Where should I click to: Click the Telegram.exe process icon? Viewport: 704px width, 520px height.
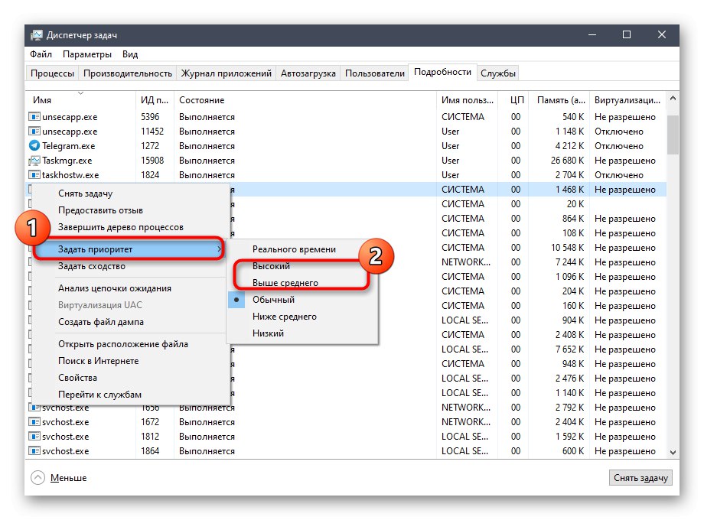tap(34, 146)
